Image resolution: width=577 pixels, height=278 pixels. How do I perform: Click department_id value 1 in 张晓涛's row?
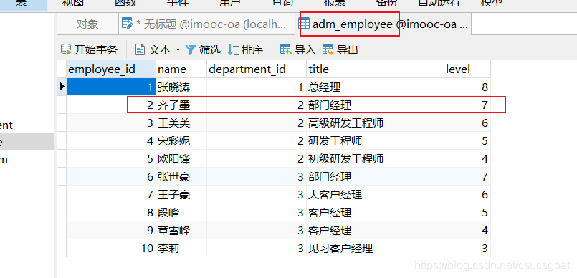257,87
